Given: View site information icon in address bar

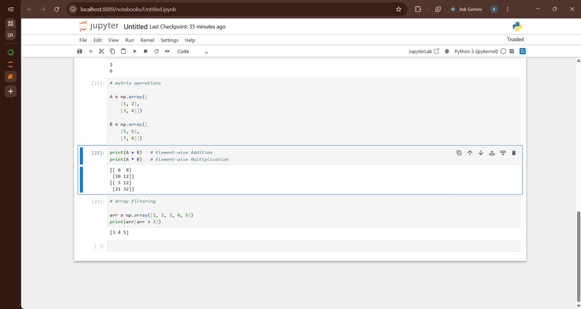Looking at the screenshot, I should (x=72, y=9).
